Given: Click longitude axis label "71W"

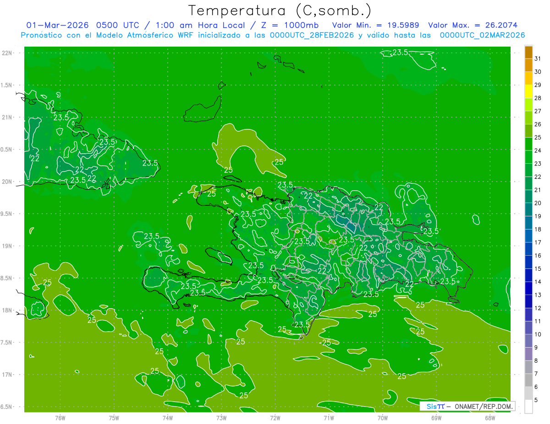Looking at the screenshot, I should (x=329, y=418).
